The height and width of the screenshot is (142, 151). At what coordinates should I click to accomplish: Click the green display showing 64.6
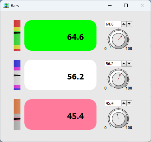pyautogui.click(x=60, y=35)
